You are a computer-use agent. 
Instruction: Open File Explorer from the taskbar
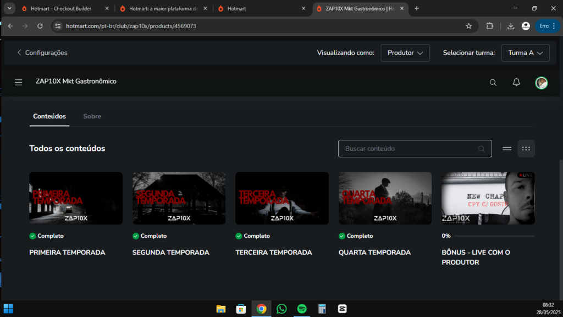coord(221,309)
